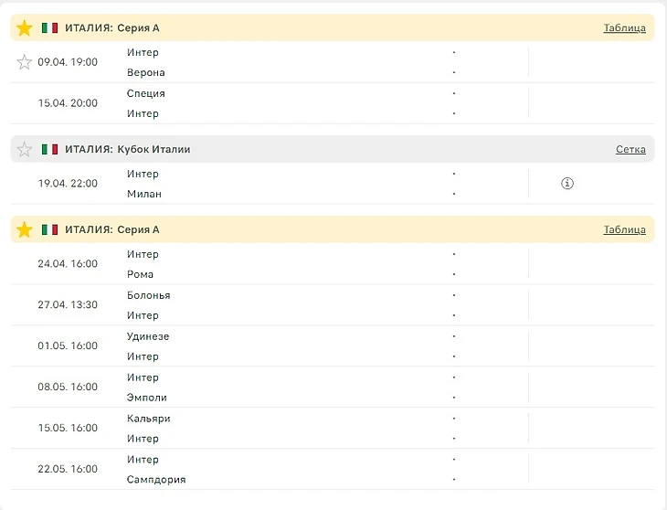Select the Болонья team name
667x510 pixels.
coord(148,295)
